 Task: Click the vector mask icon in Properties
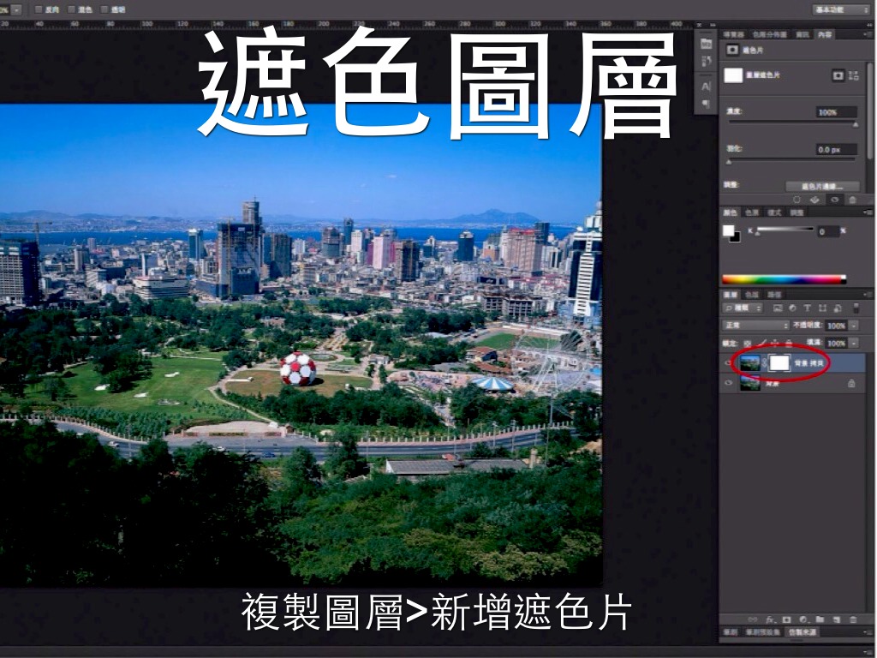853,75
